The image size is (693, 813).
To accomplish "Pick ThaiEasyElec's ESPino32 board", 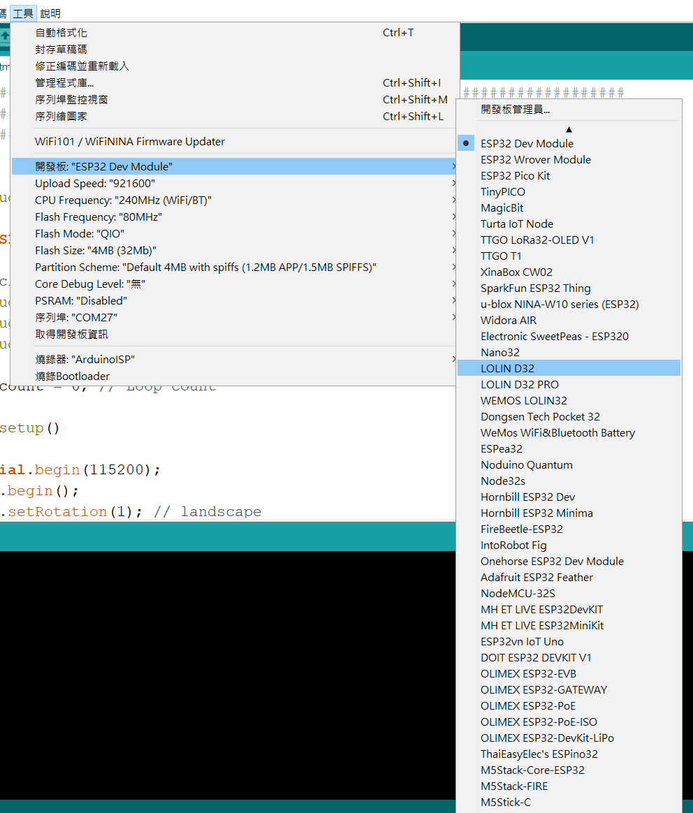I will tap(569, 754).
